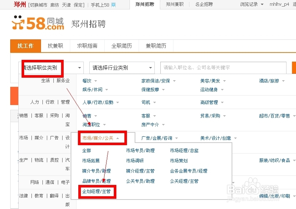The width and height of the screenshot is (296, 209).
Task: Expand the 餐饮 job category
Action: (x=90, y=81)
